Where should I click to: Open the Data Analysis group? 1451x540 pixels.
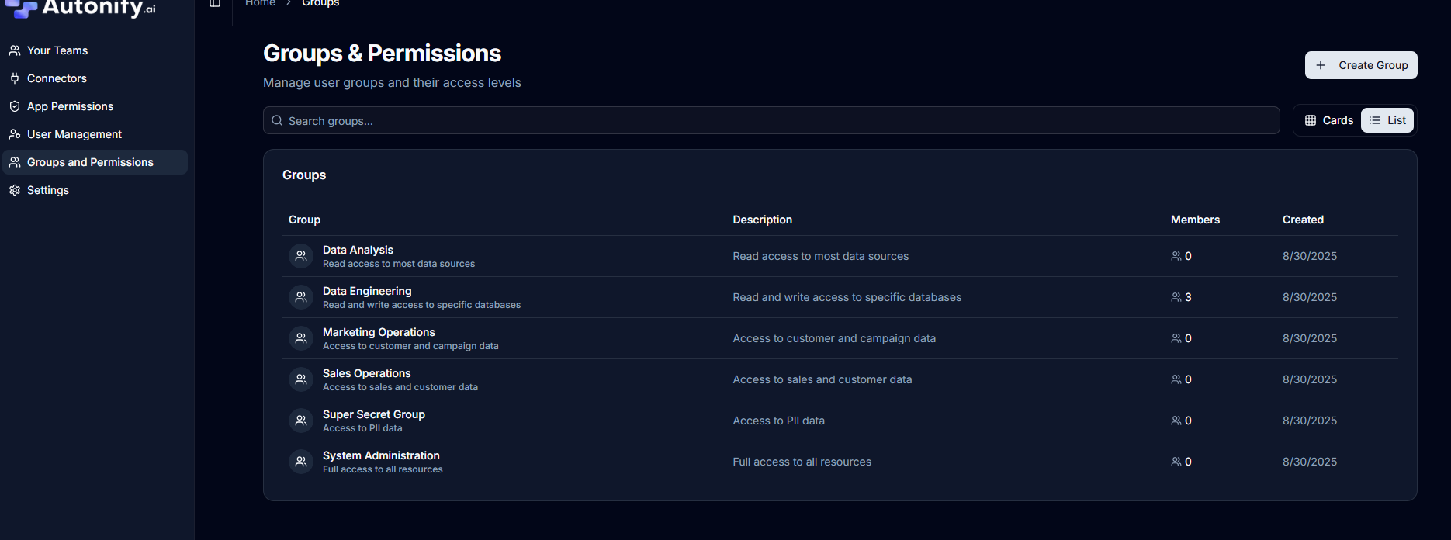click(x=358, y=250)
